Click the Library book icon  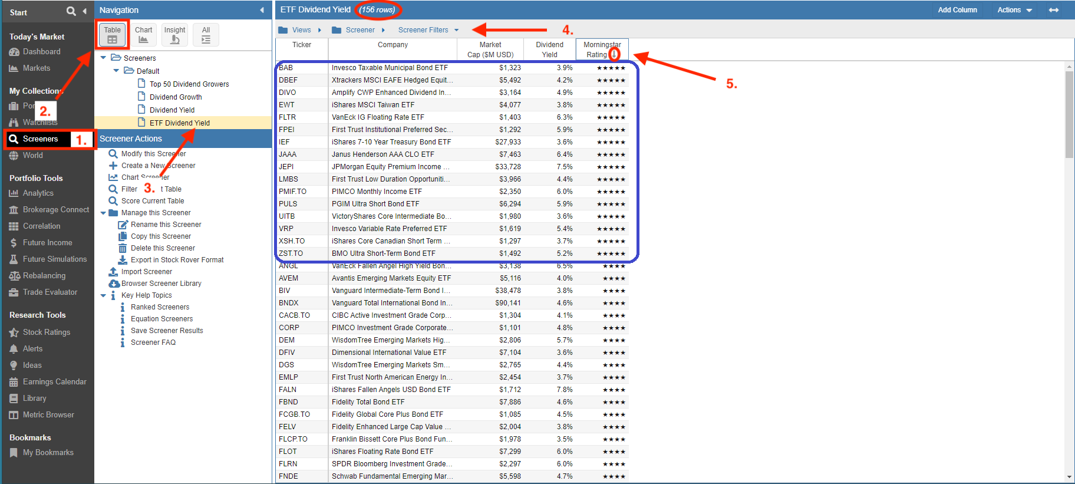pyautogui.click(x=14, y=399)
